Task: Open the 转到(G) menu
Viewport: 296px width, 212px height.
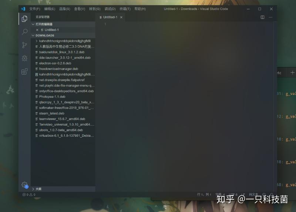Action: coord(95,9)
